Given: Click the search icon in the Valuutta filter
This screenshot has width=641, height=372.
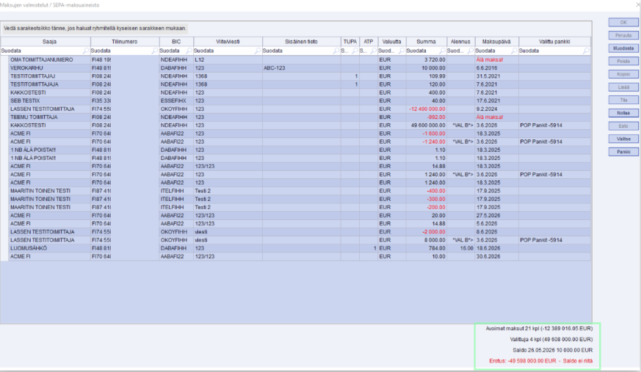Looking at the screenshot, I should coord(402,51).
